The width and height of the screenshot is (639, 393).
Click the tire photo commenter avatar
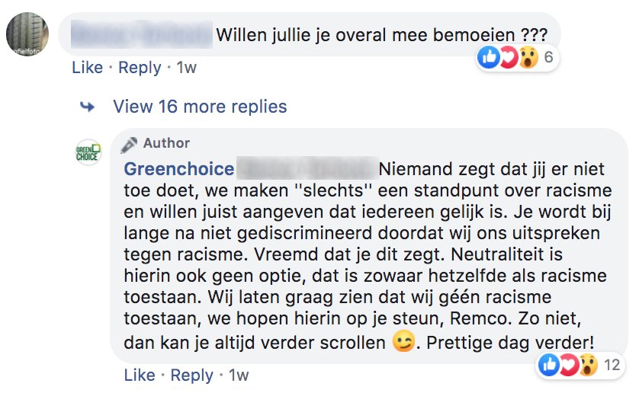[27, 33]
